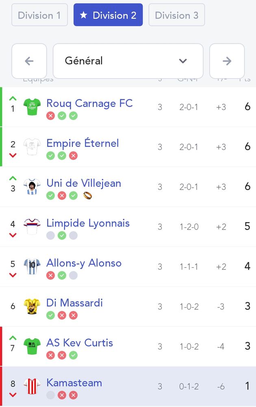Click Limpide Lyonnais jersey icon

click(32, 227)
